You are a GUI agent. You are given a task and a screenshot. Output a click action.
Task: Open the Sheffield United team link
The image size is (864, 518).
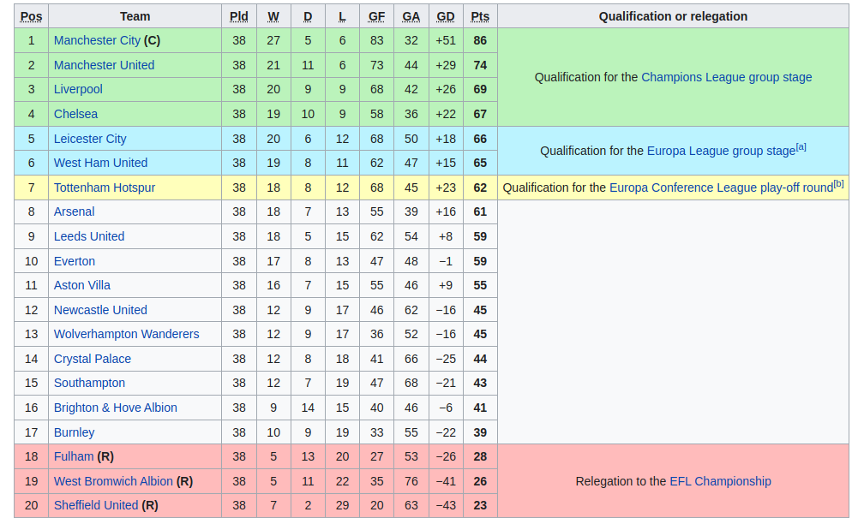click(96, 505)
